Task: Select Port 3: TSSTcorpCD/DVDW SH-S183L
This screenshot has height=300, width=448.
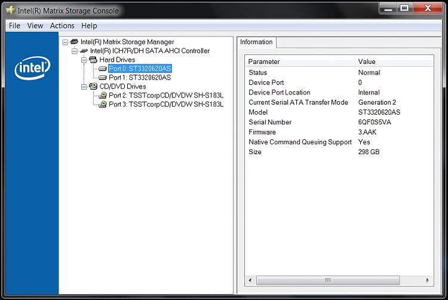Action: pyautogui.click(x=166, y=104)
